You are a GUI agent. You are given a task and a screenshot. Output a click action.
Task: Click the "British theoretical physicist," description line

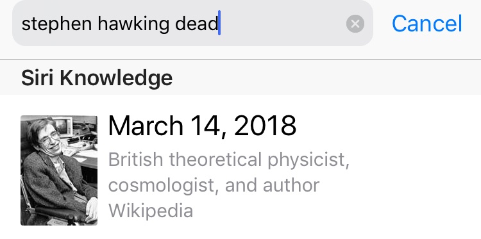[229, 160]
